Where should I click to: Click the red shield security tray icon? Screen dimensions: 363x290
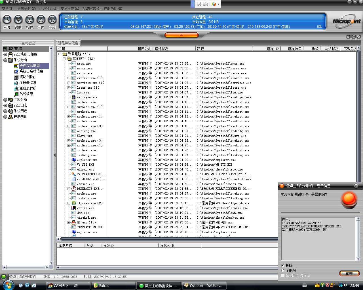[x=328, y=285]
